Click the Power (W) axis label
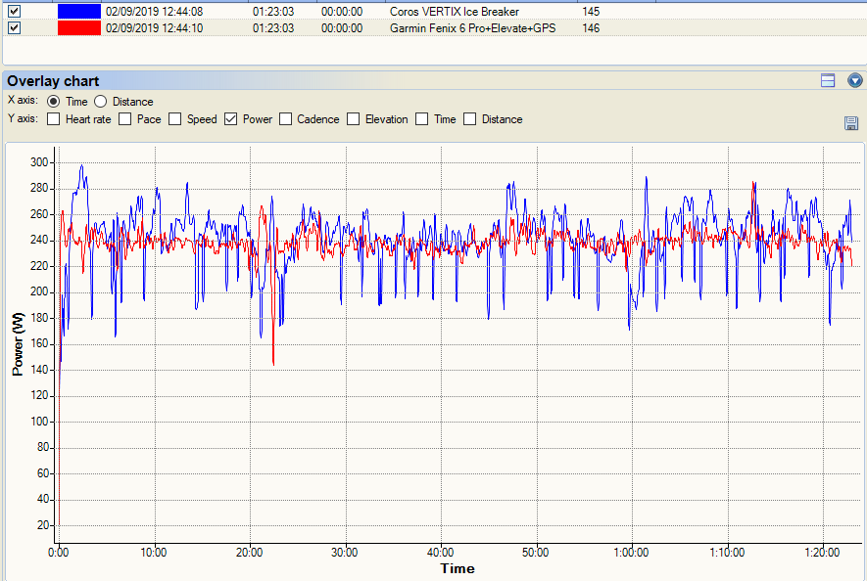Screen dimensions: 867x581 (18, 344)
